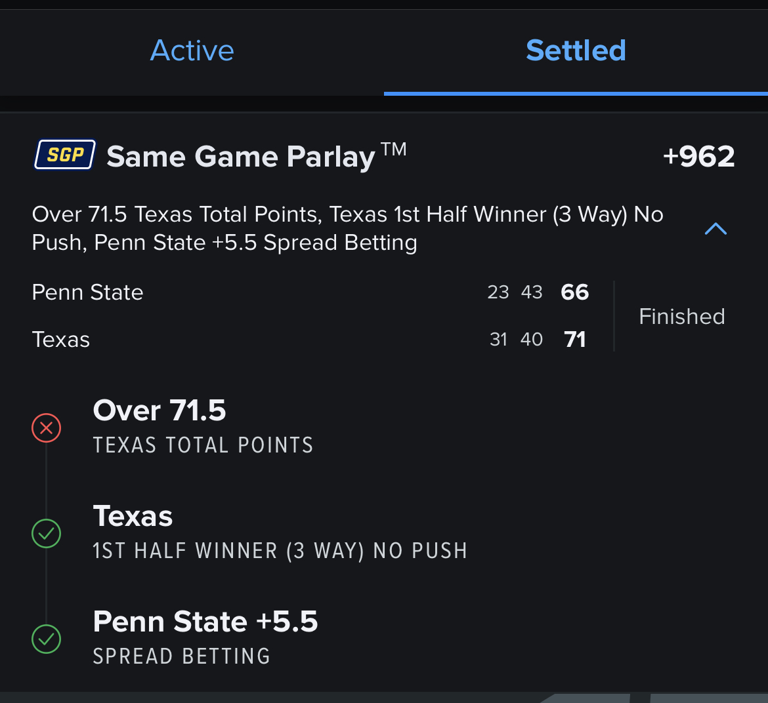Click the parlay legs summary text
This screenshot has height=703, width=768.
tap(348, 228)
